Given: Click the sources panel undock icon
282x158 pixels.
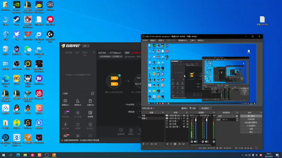Looking at the screenshot, I should [x=187, y=112].
